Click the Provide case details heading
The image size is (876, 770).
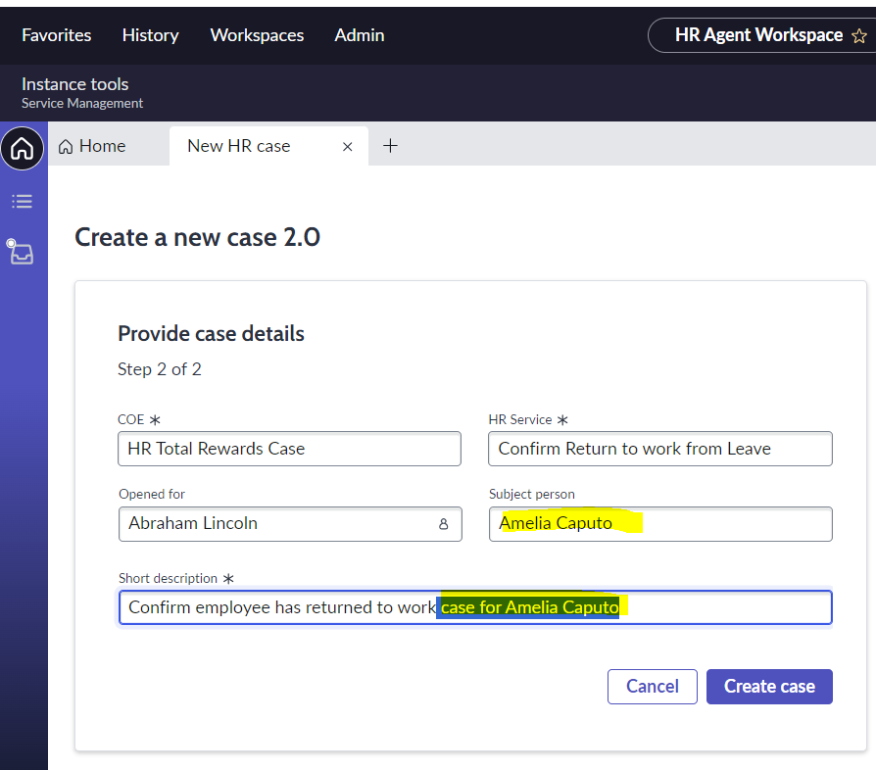(x=211, y=334)
